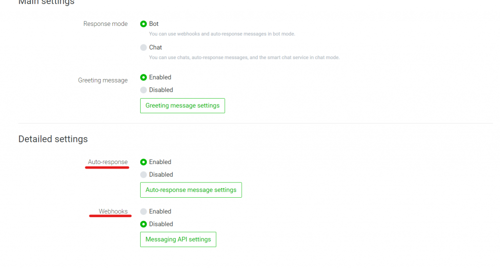Switch response mode to Chat
The height and width of the screenshot is (268, 500).
pos(144,47)
